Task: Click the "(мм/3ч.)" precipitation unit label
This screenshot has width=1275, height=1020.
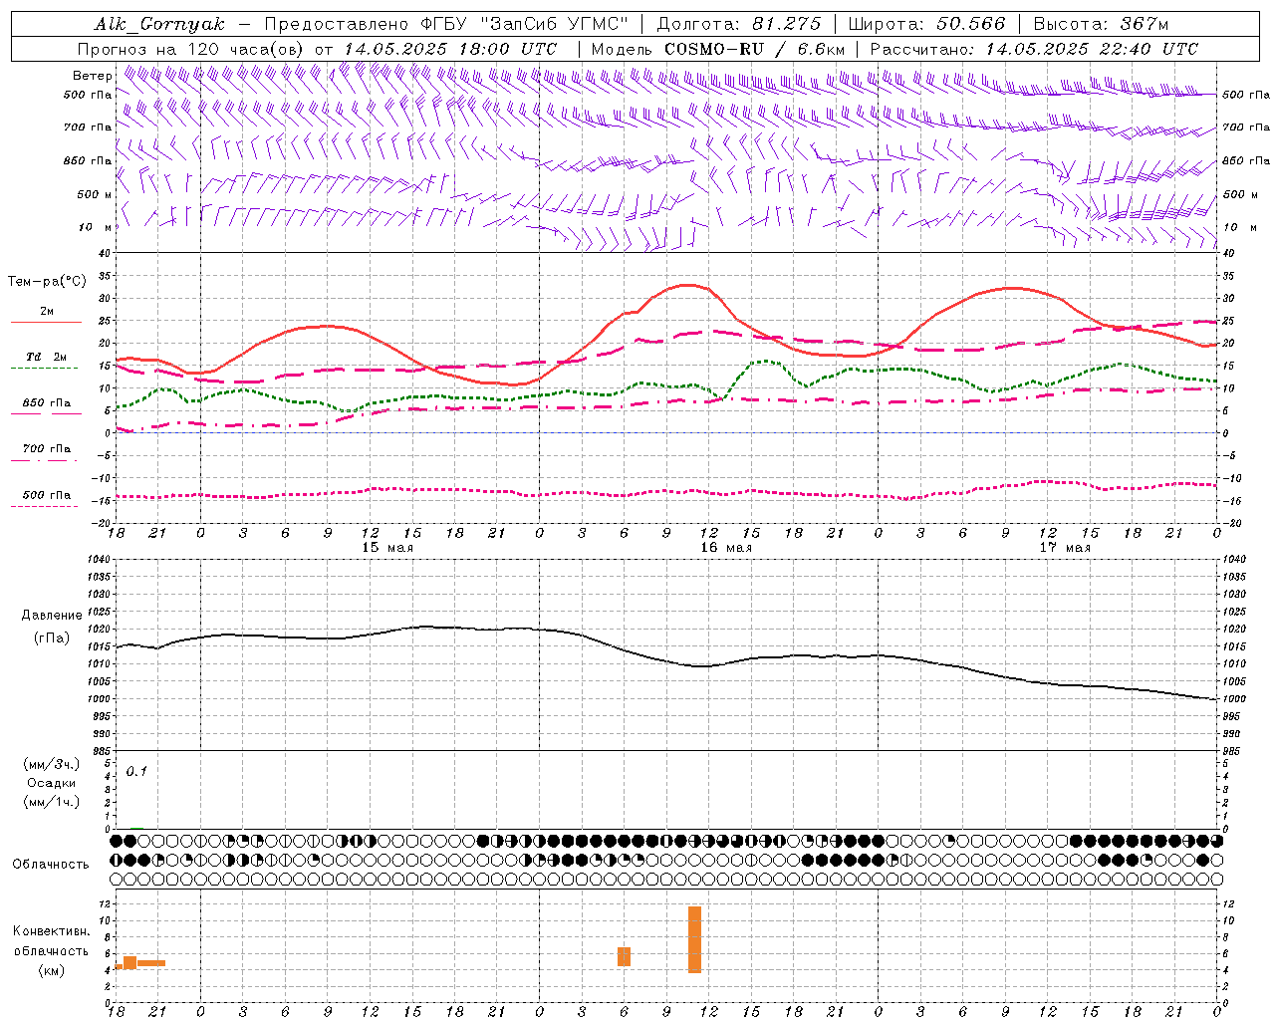Action: [52, 764]
